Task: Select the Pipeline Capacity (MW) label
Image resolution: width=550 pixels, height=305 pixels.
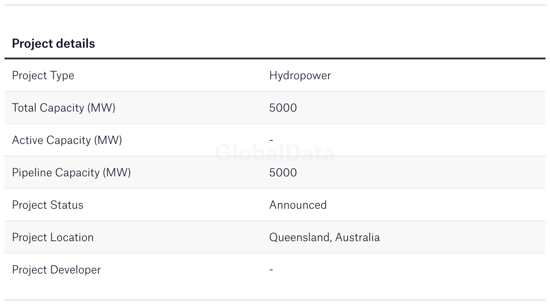Action: click(x=71, y=173)
